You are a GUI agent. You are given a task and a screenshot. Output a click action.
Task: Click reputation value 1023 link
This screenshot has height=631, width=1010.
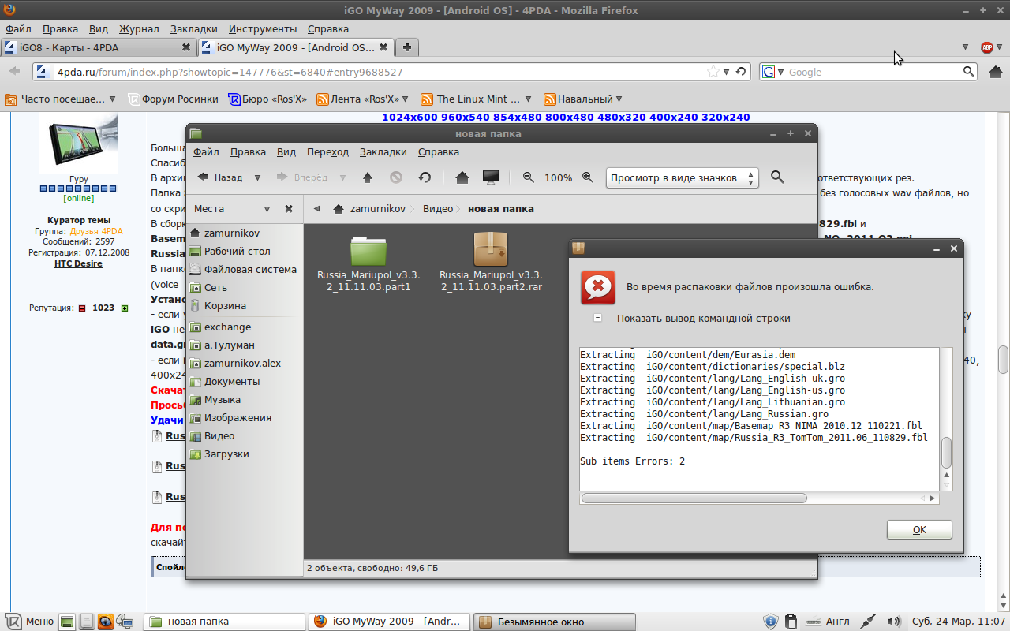[x=103, y=308]
